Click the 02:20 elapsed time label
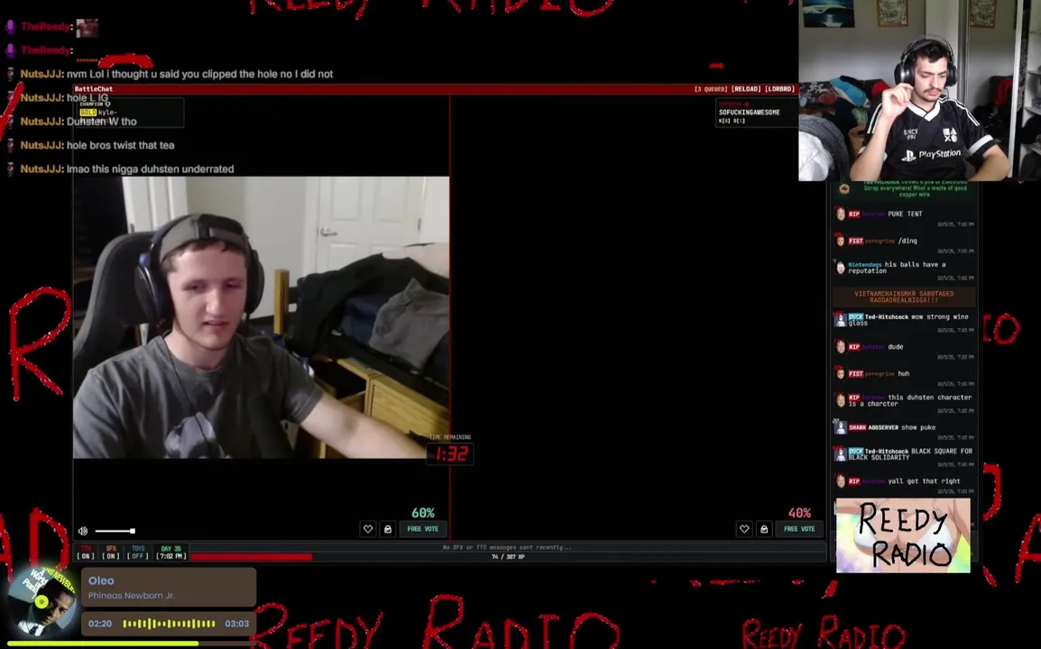1041x649 pixels. point(100,624)
